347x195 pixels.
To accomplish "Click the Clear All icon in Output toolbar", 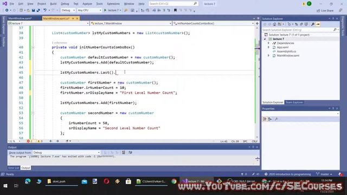I will 124,152.
